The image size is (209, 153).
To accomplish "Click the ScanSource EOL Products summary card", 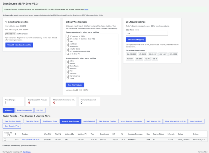I will point(38,102).
